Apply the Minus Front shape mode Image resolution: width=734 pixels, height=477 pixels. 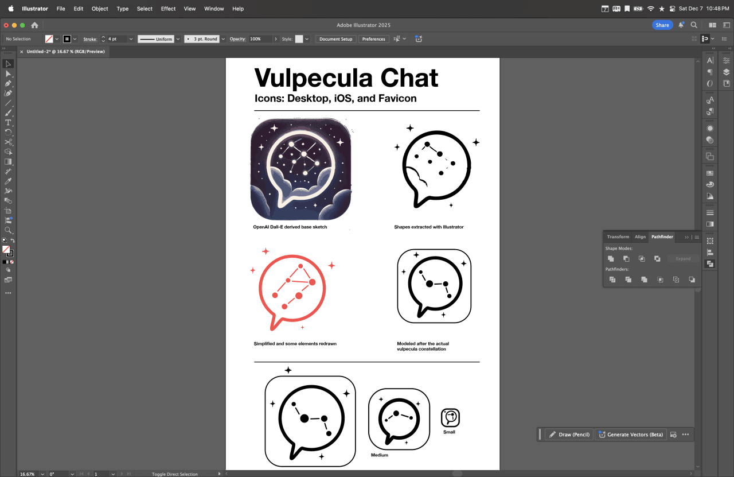[x=626, y=258]
